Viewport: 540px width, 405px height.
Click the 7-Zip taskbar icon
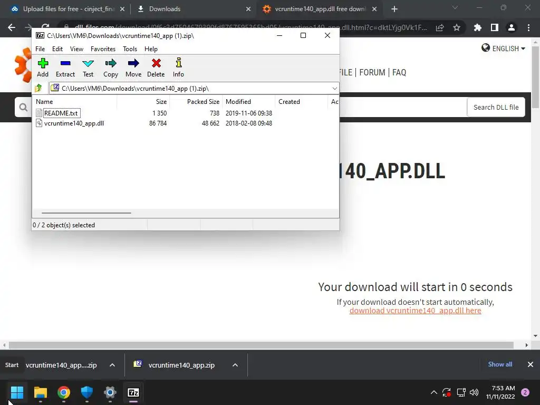coord(133,392)
